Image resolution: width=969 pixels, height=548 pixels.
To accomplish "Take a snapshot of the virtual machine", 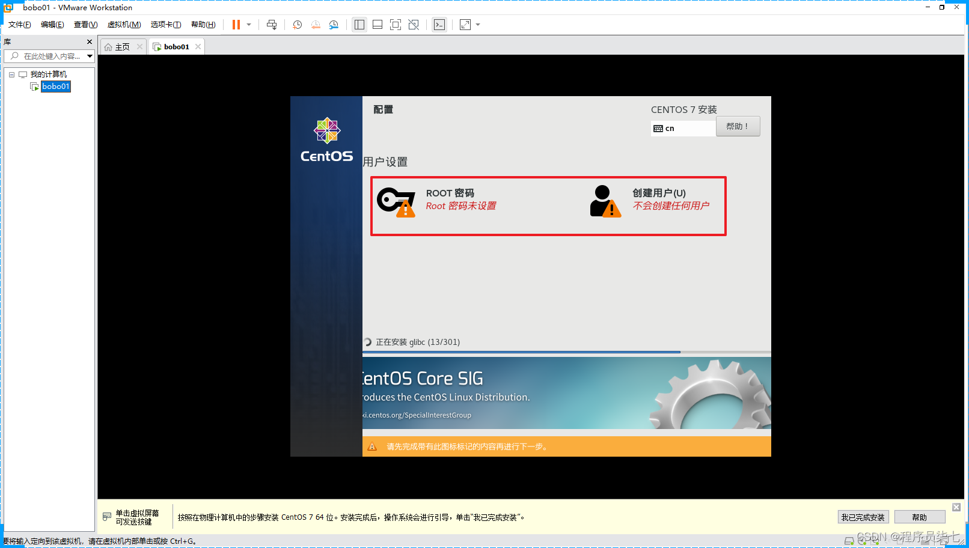I will point(296,25).
